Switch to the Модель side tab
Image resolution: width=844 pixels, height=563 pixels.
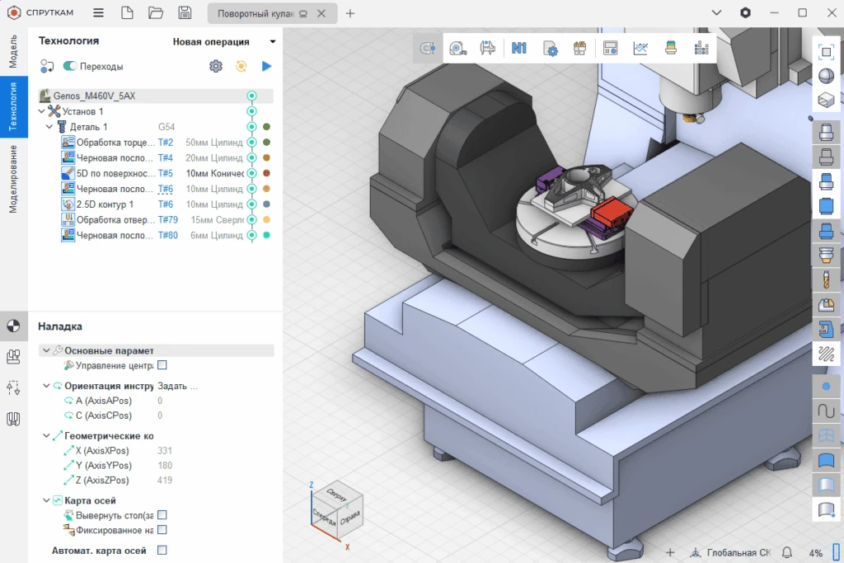coord(13,52)
